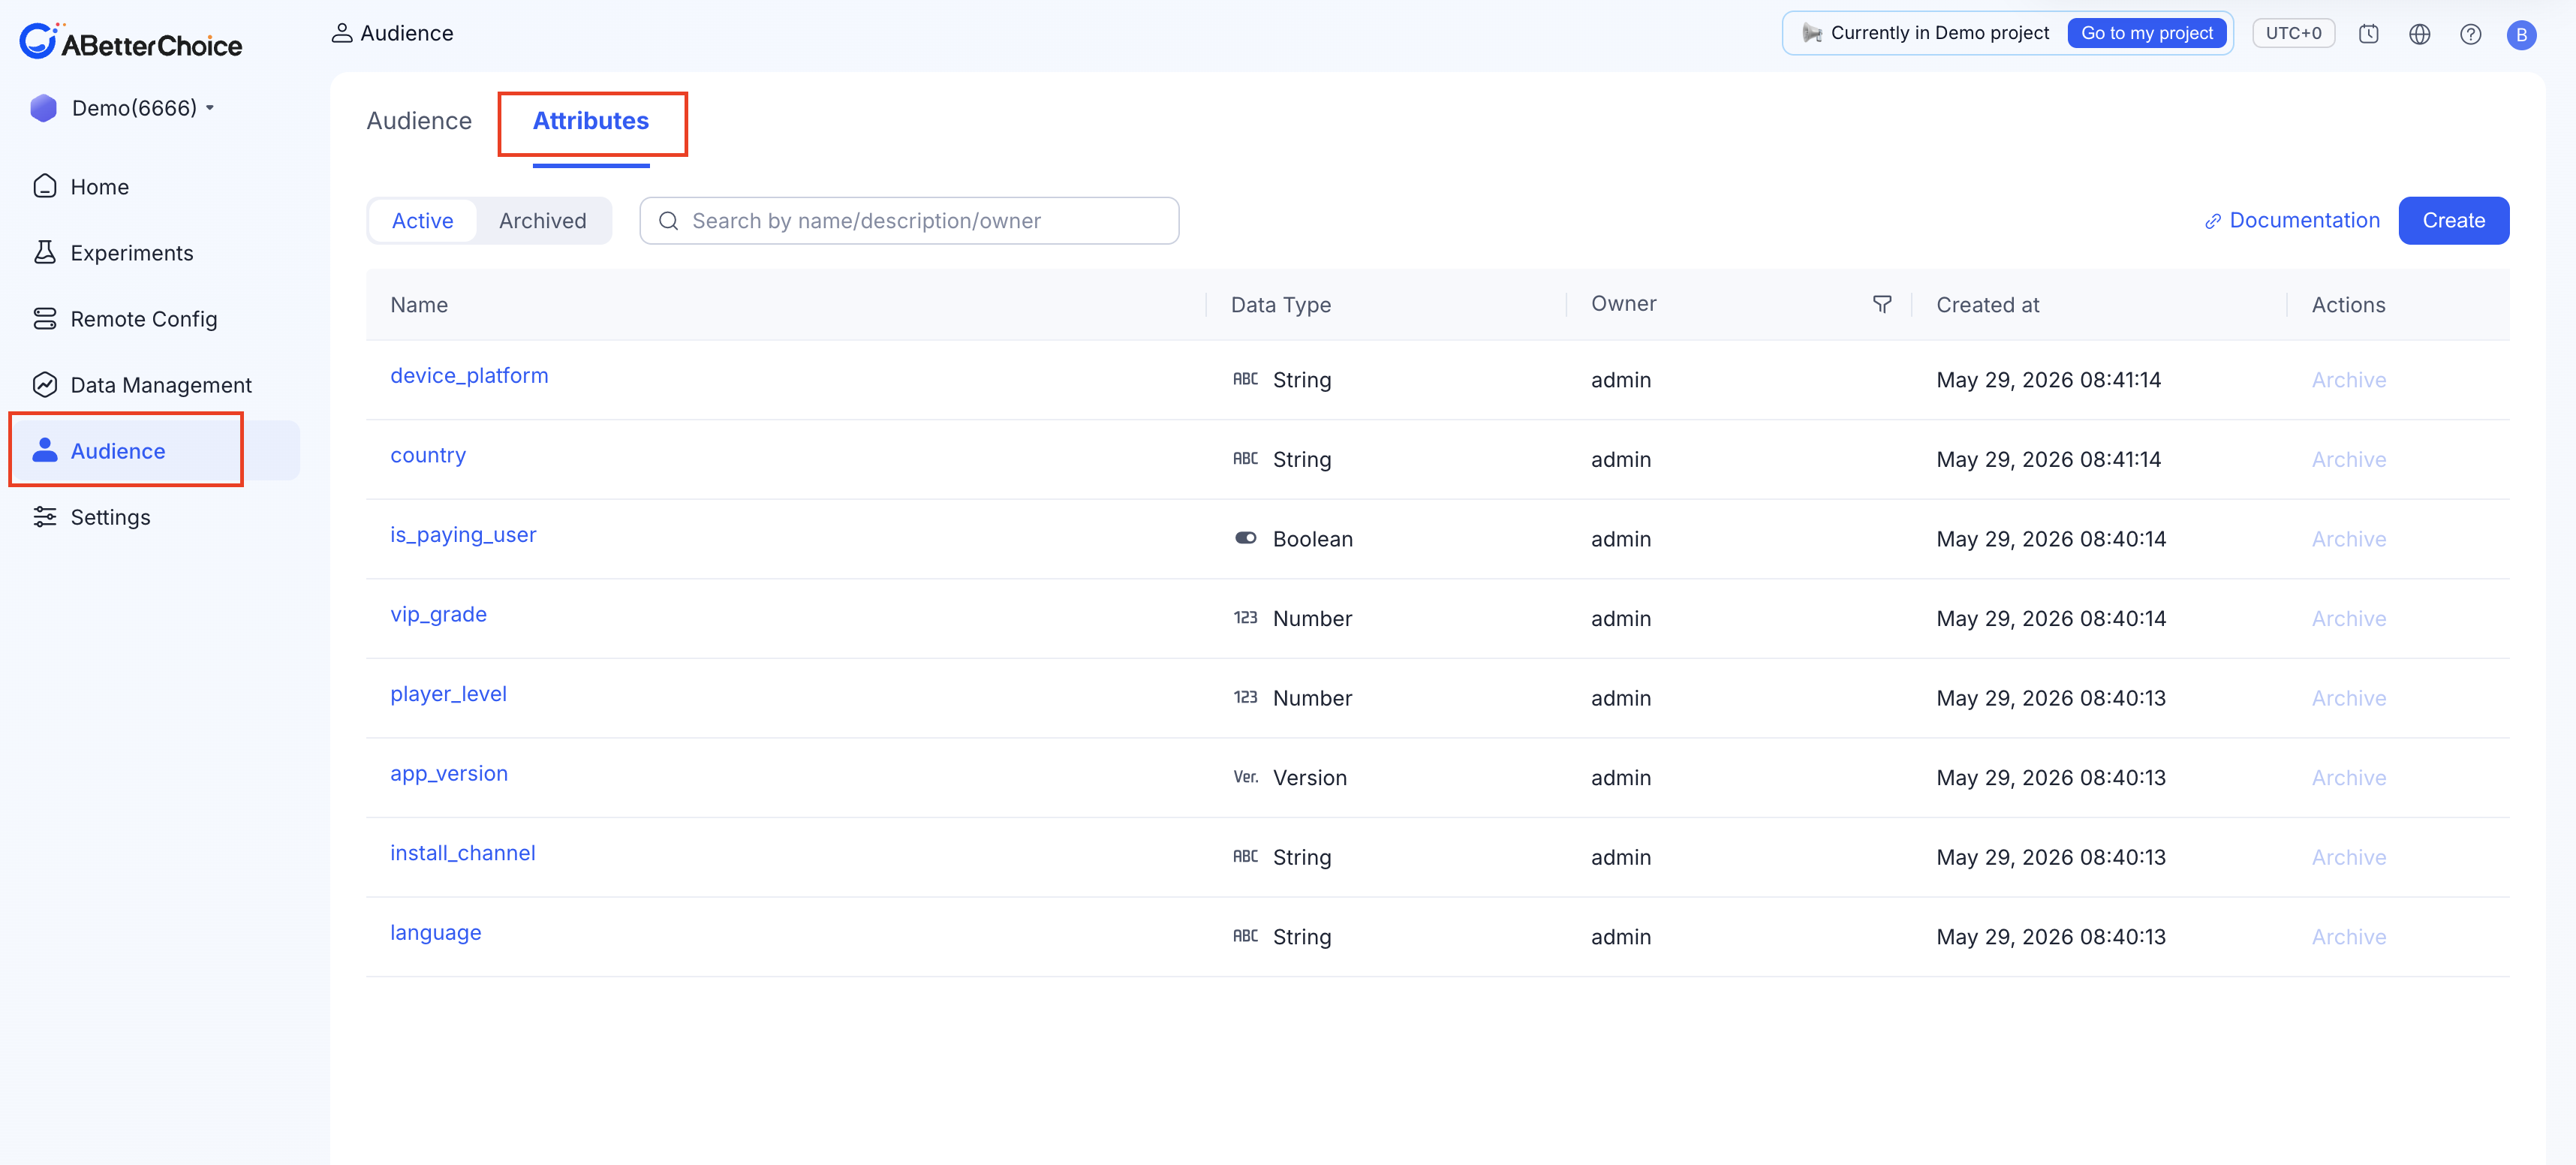Click the Remote Config icon
Screen dimensions: 2576x1165
click(45, 318)
